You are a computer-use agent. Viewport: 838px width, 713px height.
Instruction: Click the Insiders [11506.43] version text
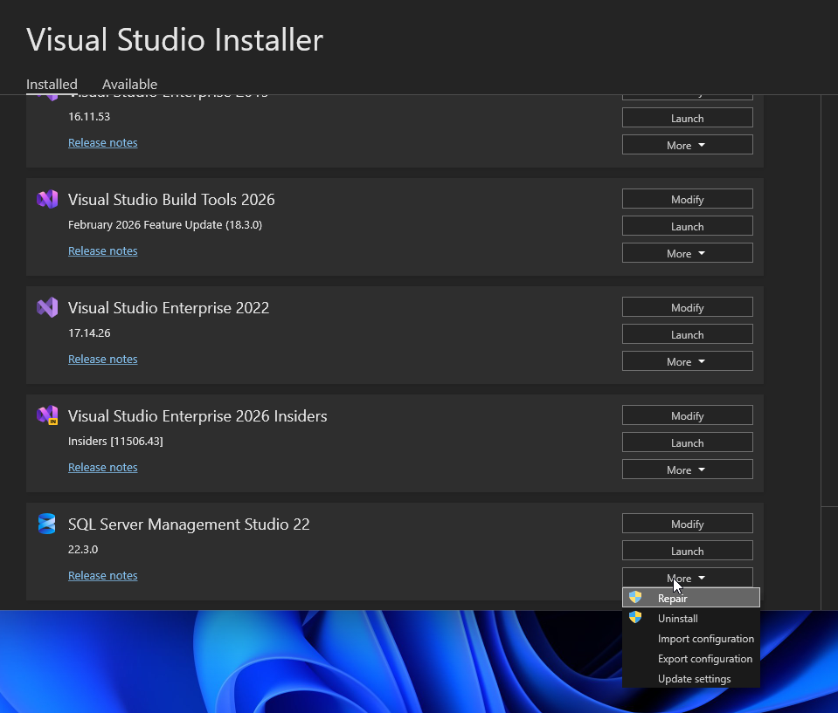[x=115, y=442]
